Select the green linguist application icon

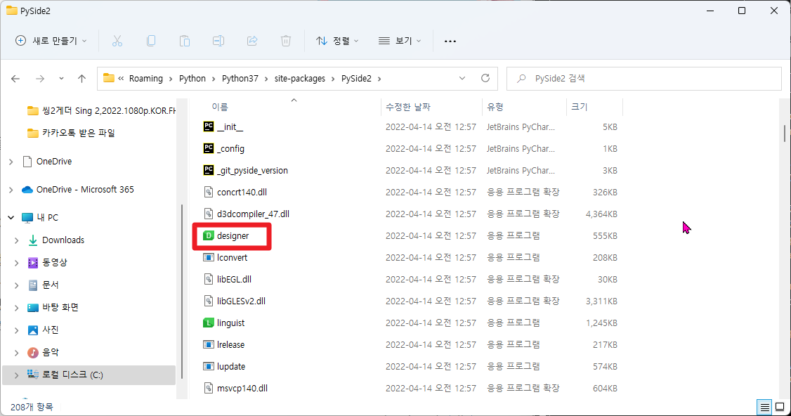coord(209,323)
